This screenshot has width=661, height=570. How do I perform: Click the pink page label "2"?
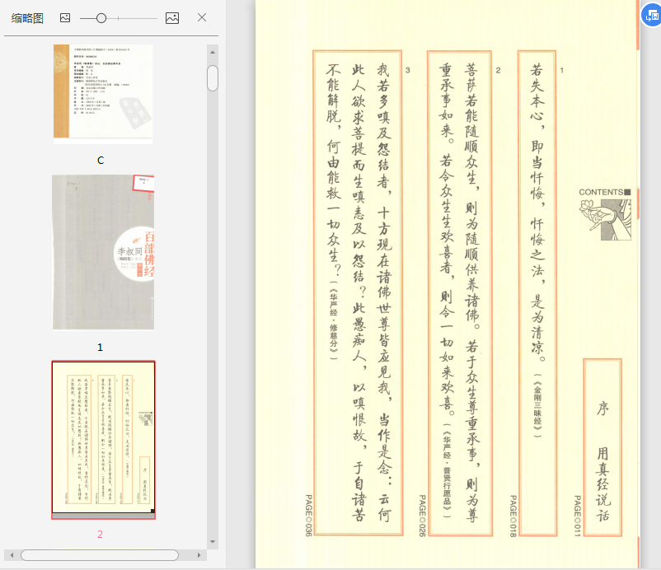point(100,535)
